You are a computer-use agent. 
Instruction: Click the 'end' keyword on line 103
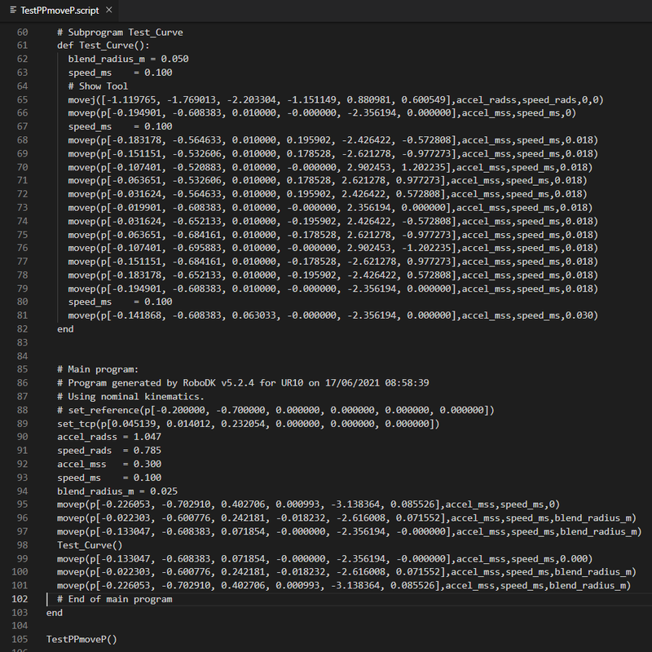coord(55,613)
